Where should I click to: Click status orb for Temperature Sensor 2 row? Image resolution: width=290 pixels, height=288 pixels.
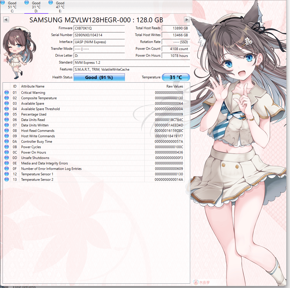(7, 179)
